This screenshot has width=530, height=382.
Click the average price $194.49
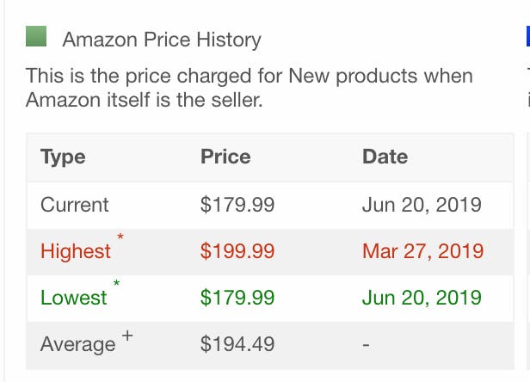[x=237, y=344]
